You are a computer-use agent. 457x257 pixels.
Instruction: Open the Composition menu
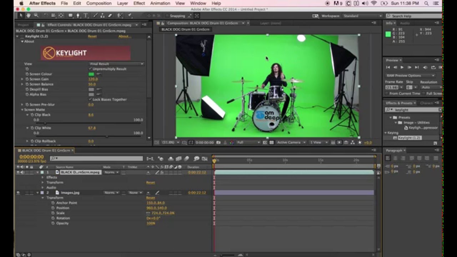(x=99, y=3)
